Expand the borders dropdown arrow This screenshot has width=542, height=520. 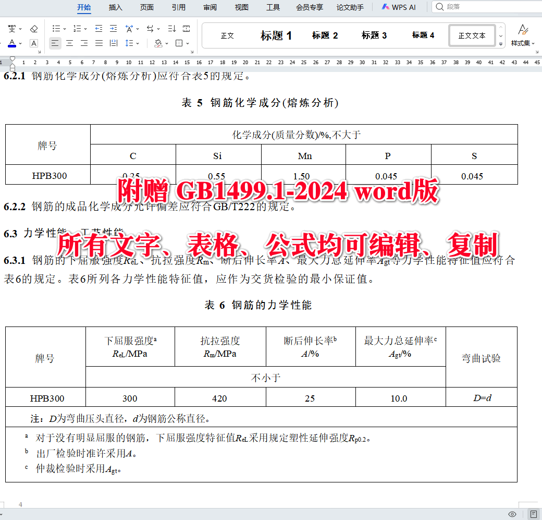[188, 44]
